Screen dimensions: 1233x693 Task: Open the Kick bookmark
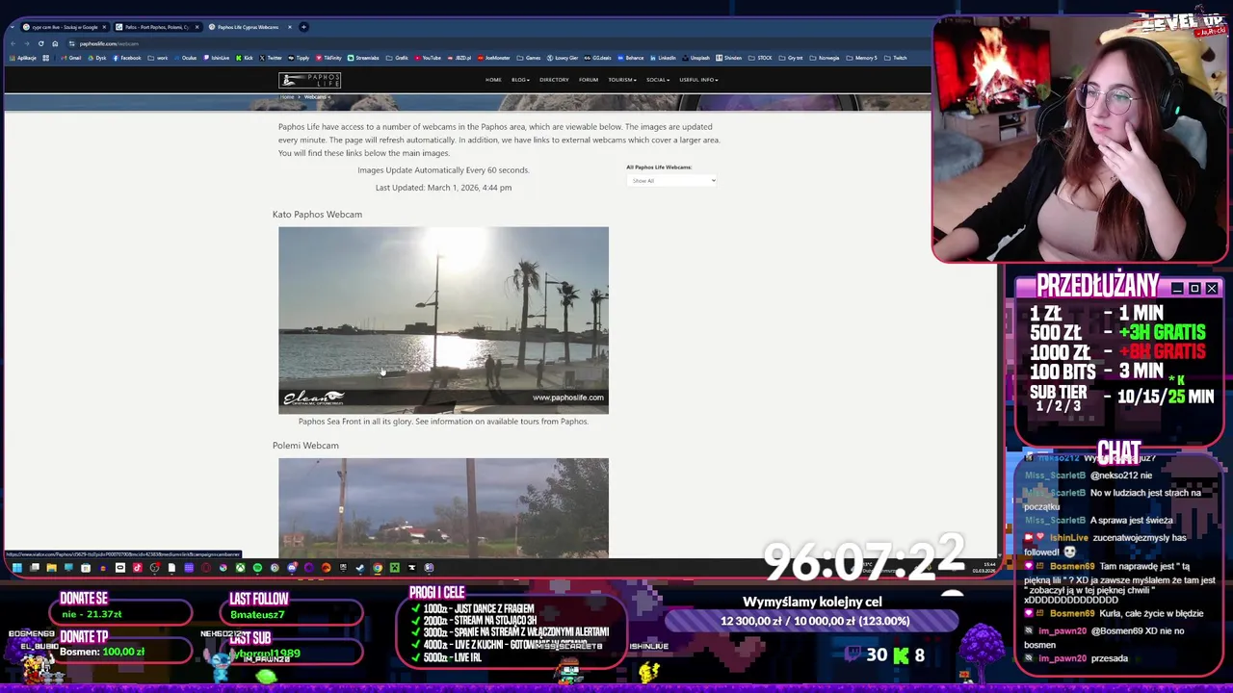[x=244, y=58]
